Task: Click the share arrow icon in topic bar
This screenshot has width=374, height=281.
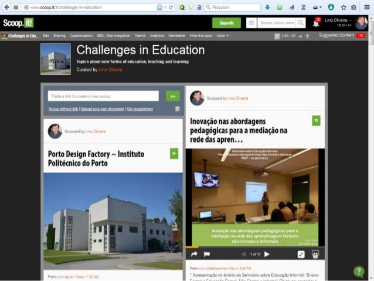Action: 300,36
